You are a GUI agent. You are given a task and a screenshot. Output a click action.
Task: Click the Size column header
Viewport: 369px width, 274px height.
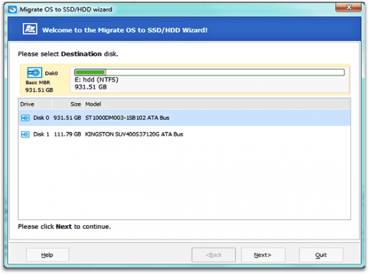tap(67, 104)
